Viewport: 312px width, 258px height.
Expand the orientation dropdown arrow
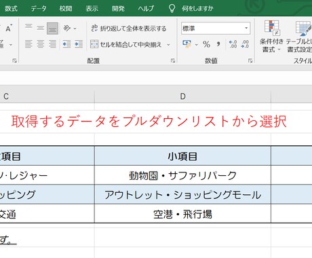pyautogui.click(x=75, y=29)
